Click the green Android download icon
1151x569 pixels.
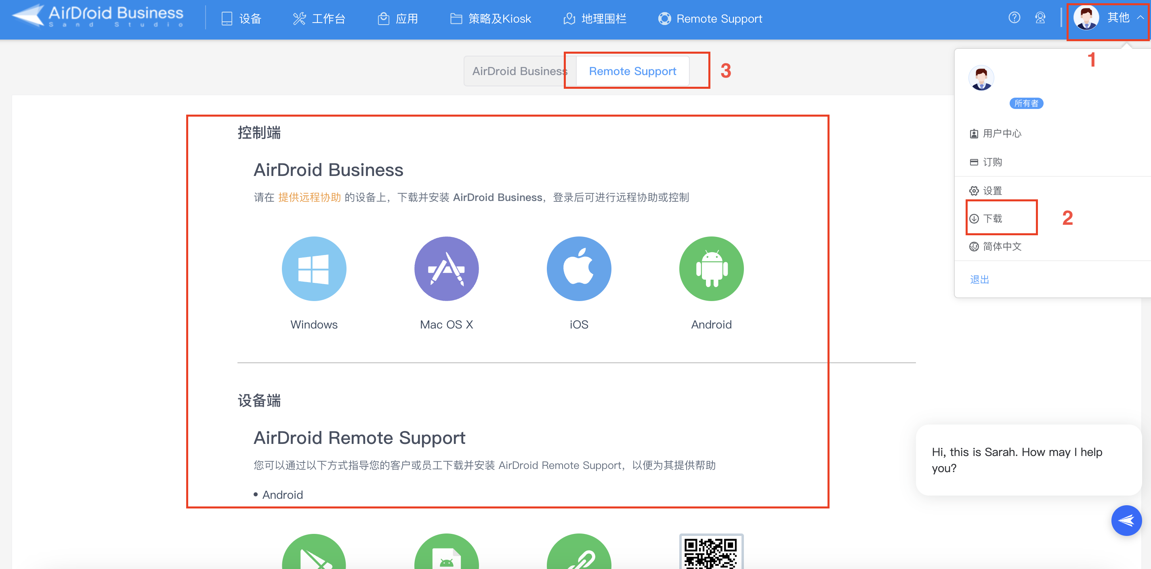[711, 268]
